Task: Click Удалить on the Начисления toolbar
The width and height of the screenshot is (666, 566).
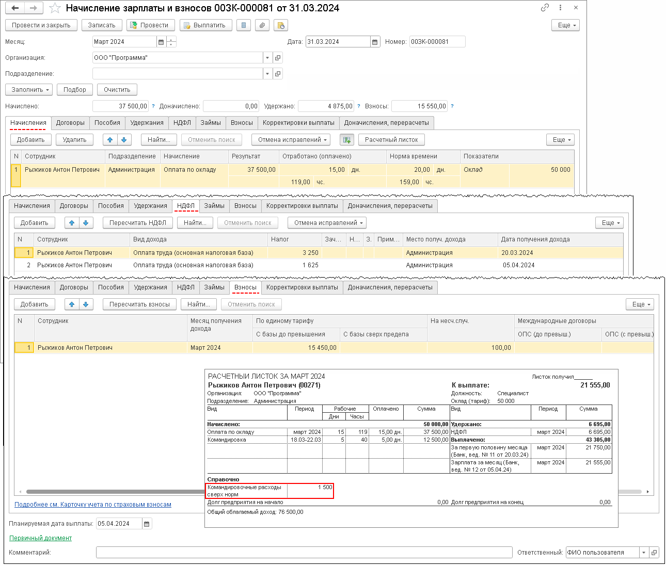Action: [74, 140]
